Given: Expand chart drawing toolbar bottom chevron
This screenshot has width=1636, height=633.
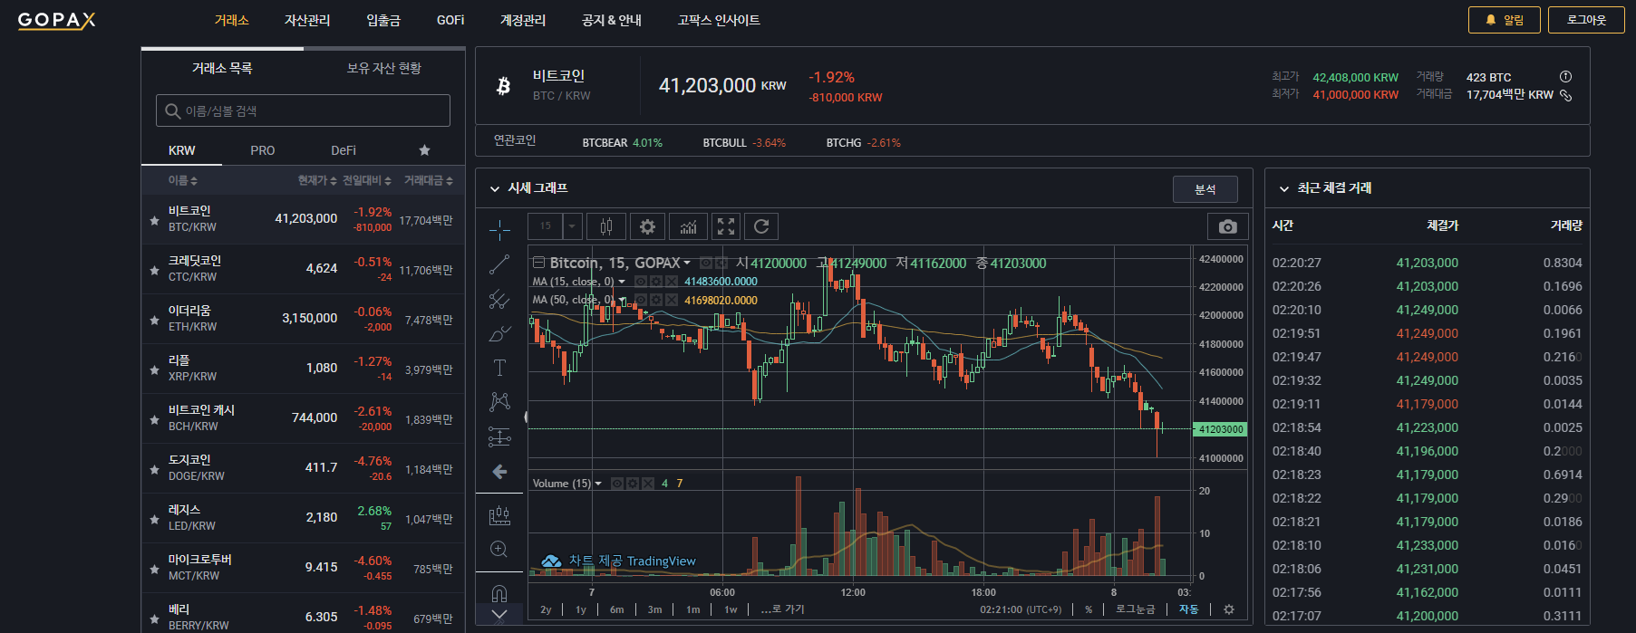Looking at the screenshot, I should [499, 615].
